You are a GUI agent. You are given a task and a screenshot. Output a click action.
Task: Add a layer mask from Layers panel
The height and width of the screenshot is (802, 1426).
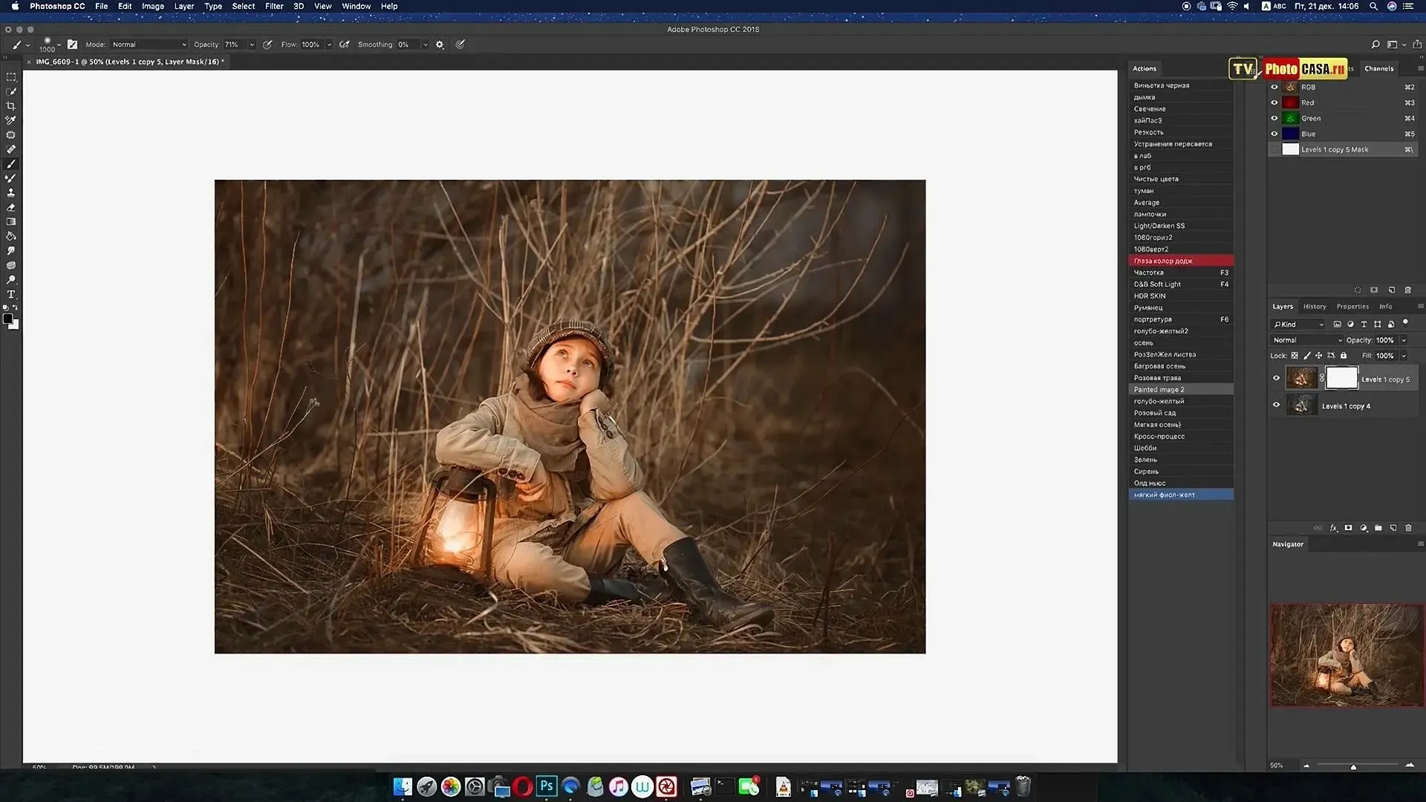(1348, 528)
